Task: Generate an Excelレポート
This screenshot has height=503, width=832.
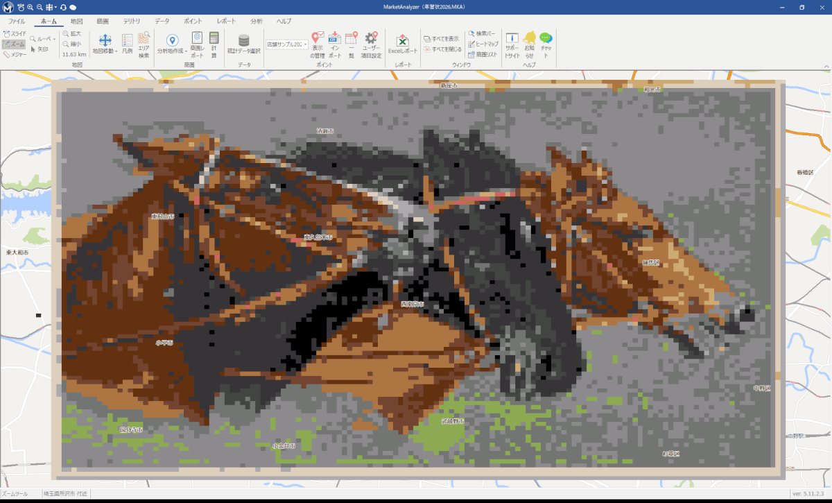Action: tap(402, 44)
